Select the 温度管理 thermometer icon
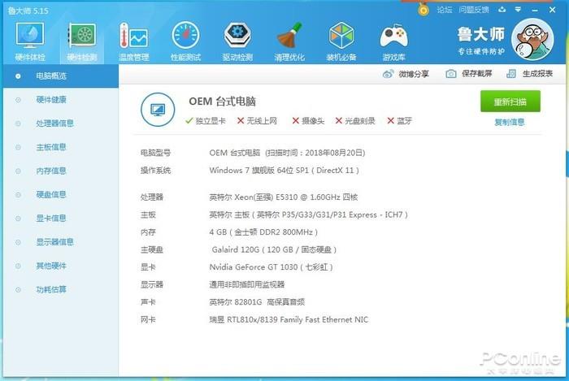Screen dimensions: 569x381 [134, 40]
